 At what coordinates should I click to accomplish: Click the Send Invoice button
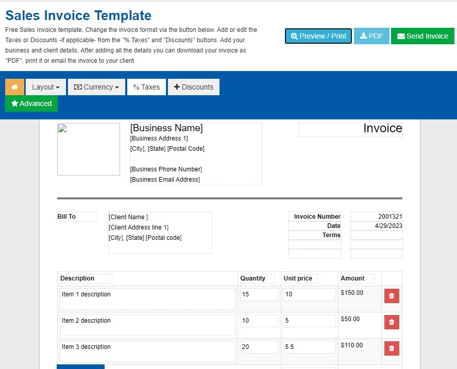423,36
